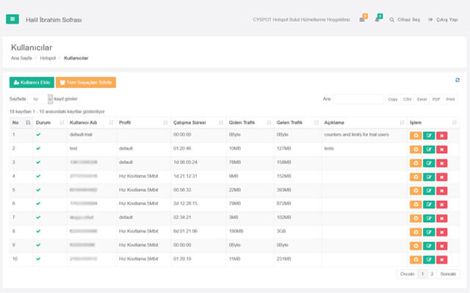The width and height of the screenshot is (470, 293).
Task: Export the table using the Excel button
Action: pos(422,98)
